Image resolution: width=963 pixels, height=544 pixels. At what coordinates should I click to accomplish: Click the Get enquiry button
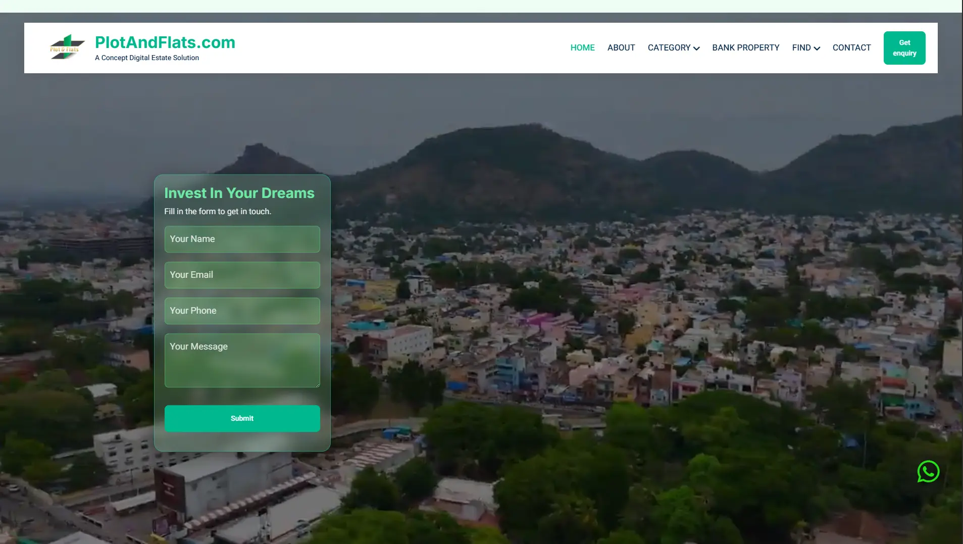point(904,48)
